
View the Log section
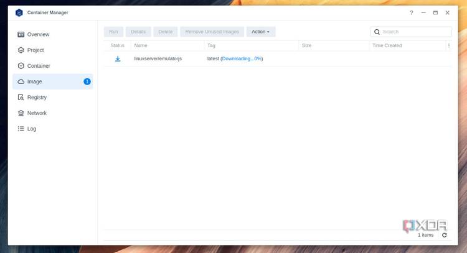(x=53, y=129)
